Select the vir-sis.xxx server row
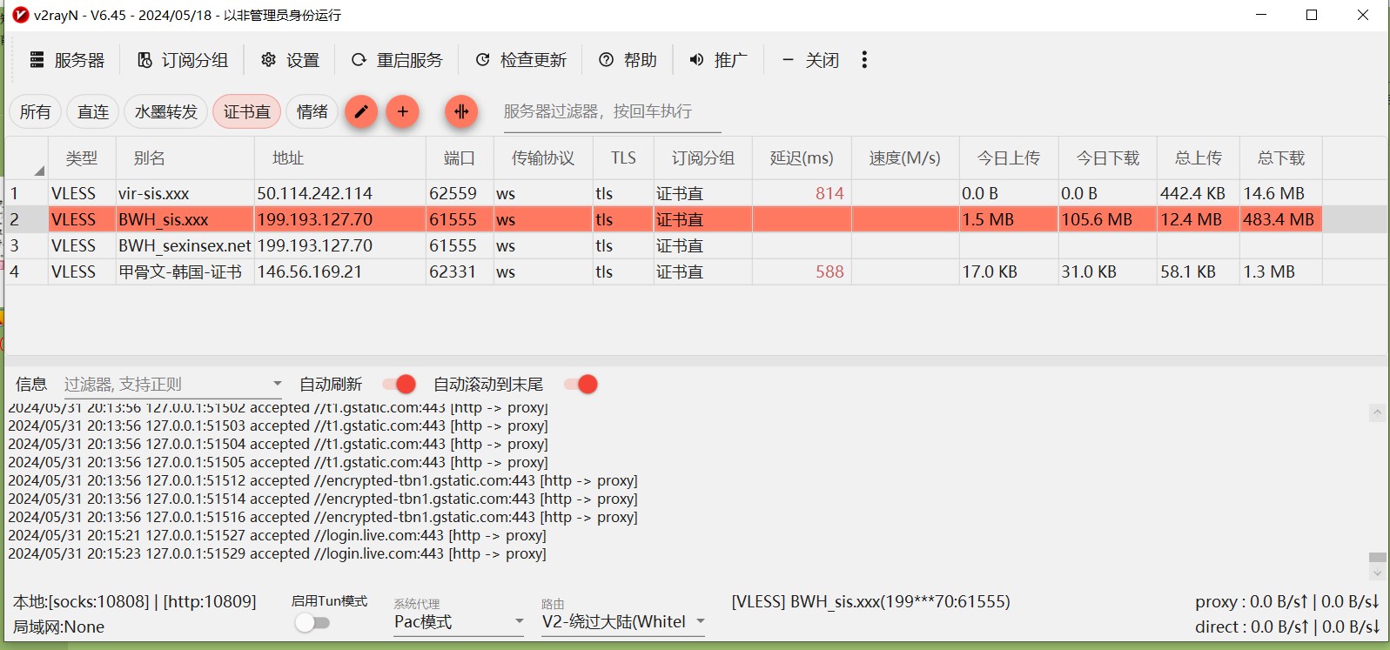The width and height of the screenshot is (1390, 650). (664, 193)
